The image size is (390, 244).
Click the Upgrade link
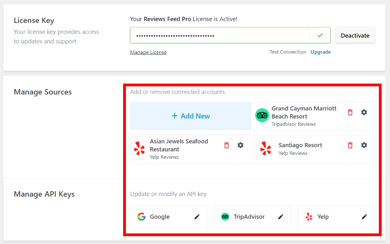[x=320, y=52]
